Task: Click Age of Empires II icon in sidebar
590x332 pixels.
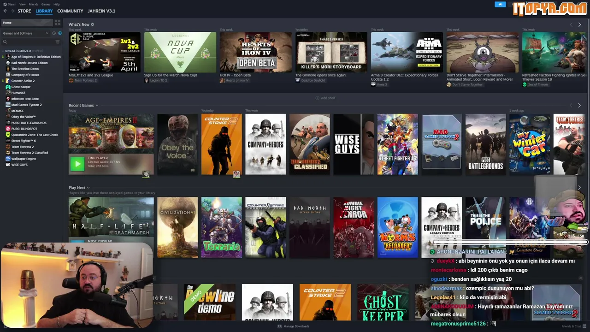Action: 8,57
